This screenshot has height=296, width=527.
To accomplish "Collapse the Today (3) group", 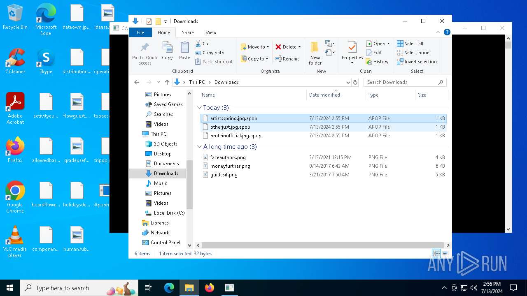I will pos(200,108).
